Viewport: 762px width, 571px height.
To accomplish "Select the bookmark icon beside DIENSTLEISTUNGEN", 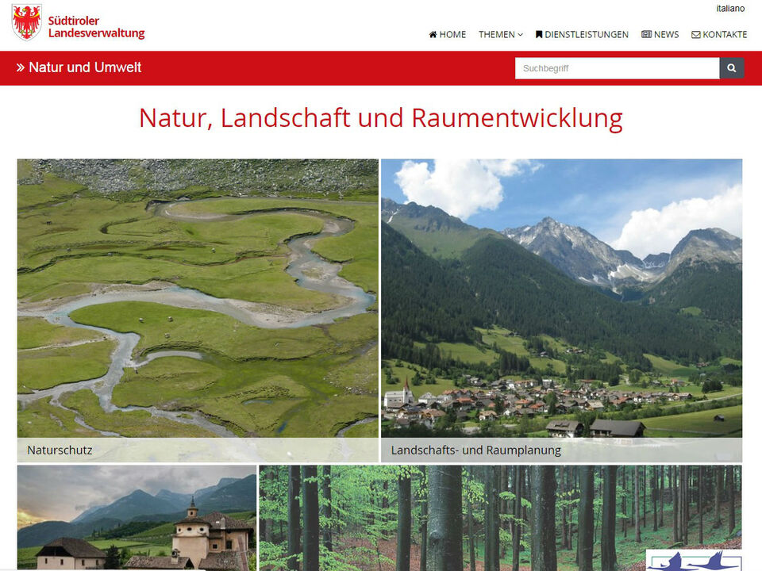I will [538, 33].
